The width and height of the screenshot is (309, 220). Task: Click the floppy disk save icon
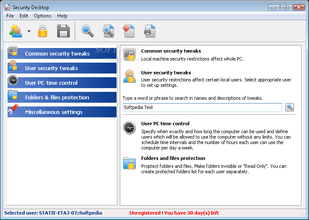(x=63, y=31)
